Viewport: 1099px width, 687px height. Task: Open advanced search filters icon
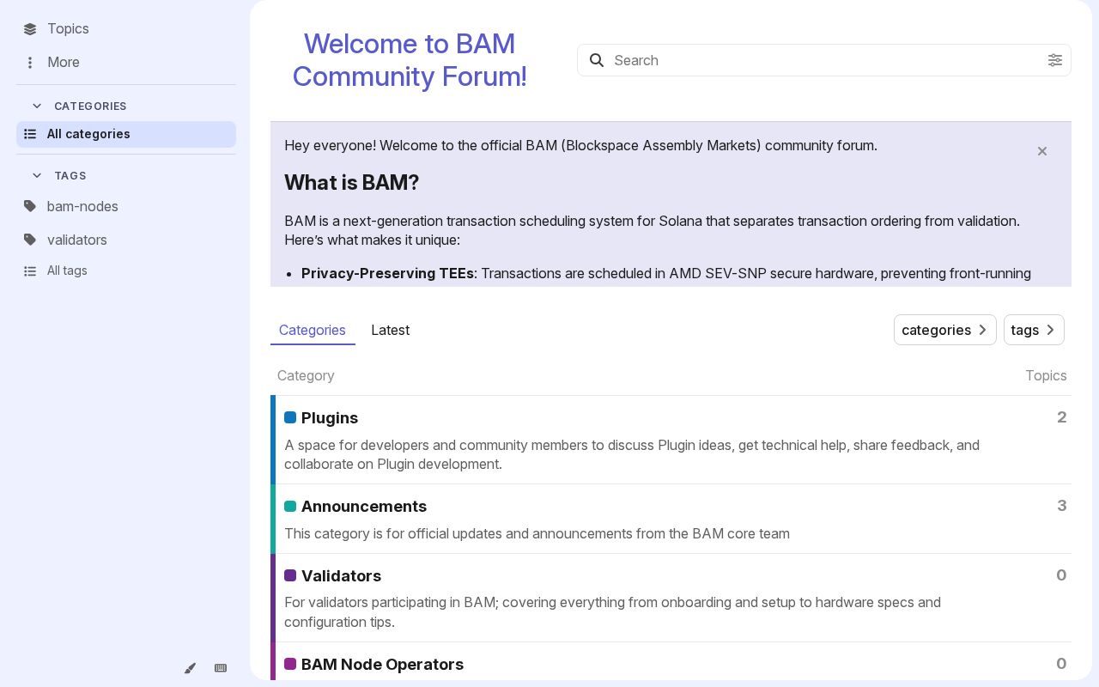(x=1055, y=60)
